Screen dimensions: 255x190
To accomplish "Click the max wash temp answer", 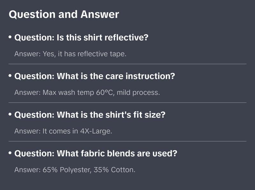I will [x=87, y=92].
